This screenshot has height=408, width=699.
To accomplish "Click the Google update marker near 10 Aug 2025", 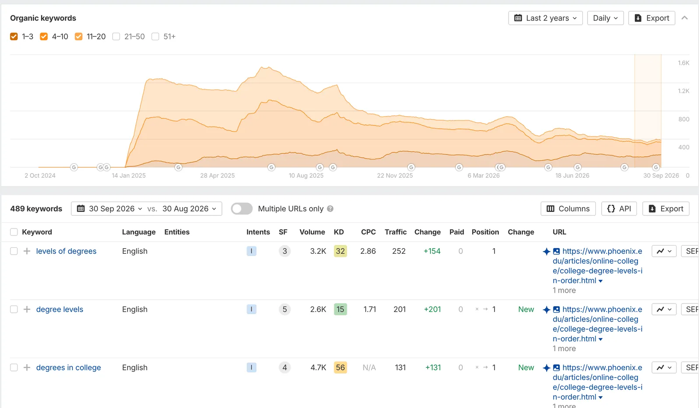I will click(320, 167).
